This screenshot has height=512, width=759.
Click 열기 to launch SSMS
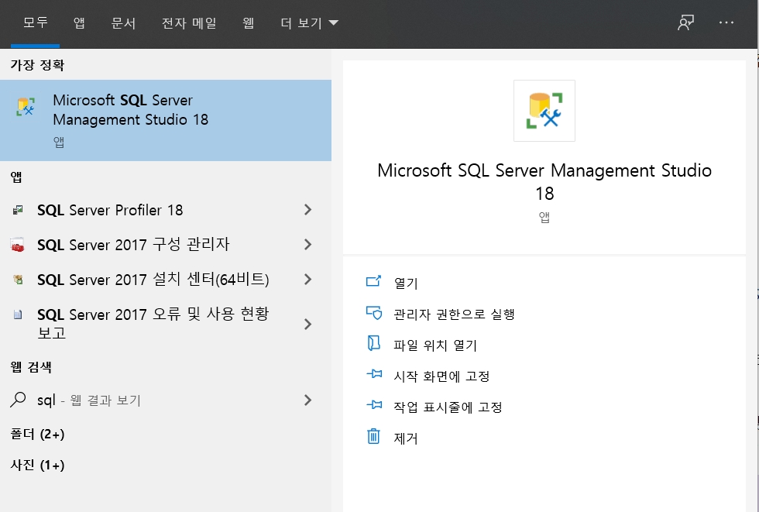(406, 283)
